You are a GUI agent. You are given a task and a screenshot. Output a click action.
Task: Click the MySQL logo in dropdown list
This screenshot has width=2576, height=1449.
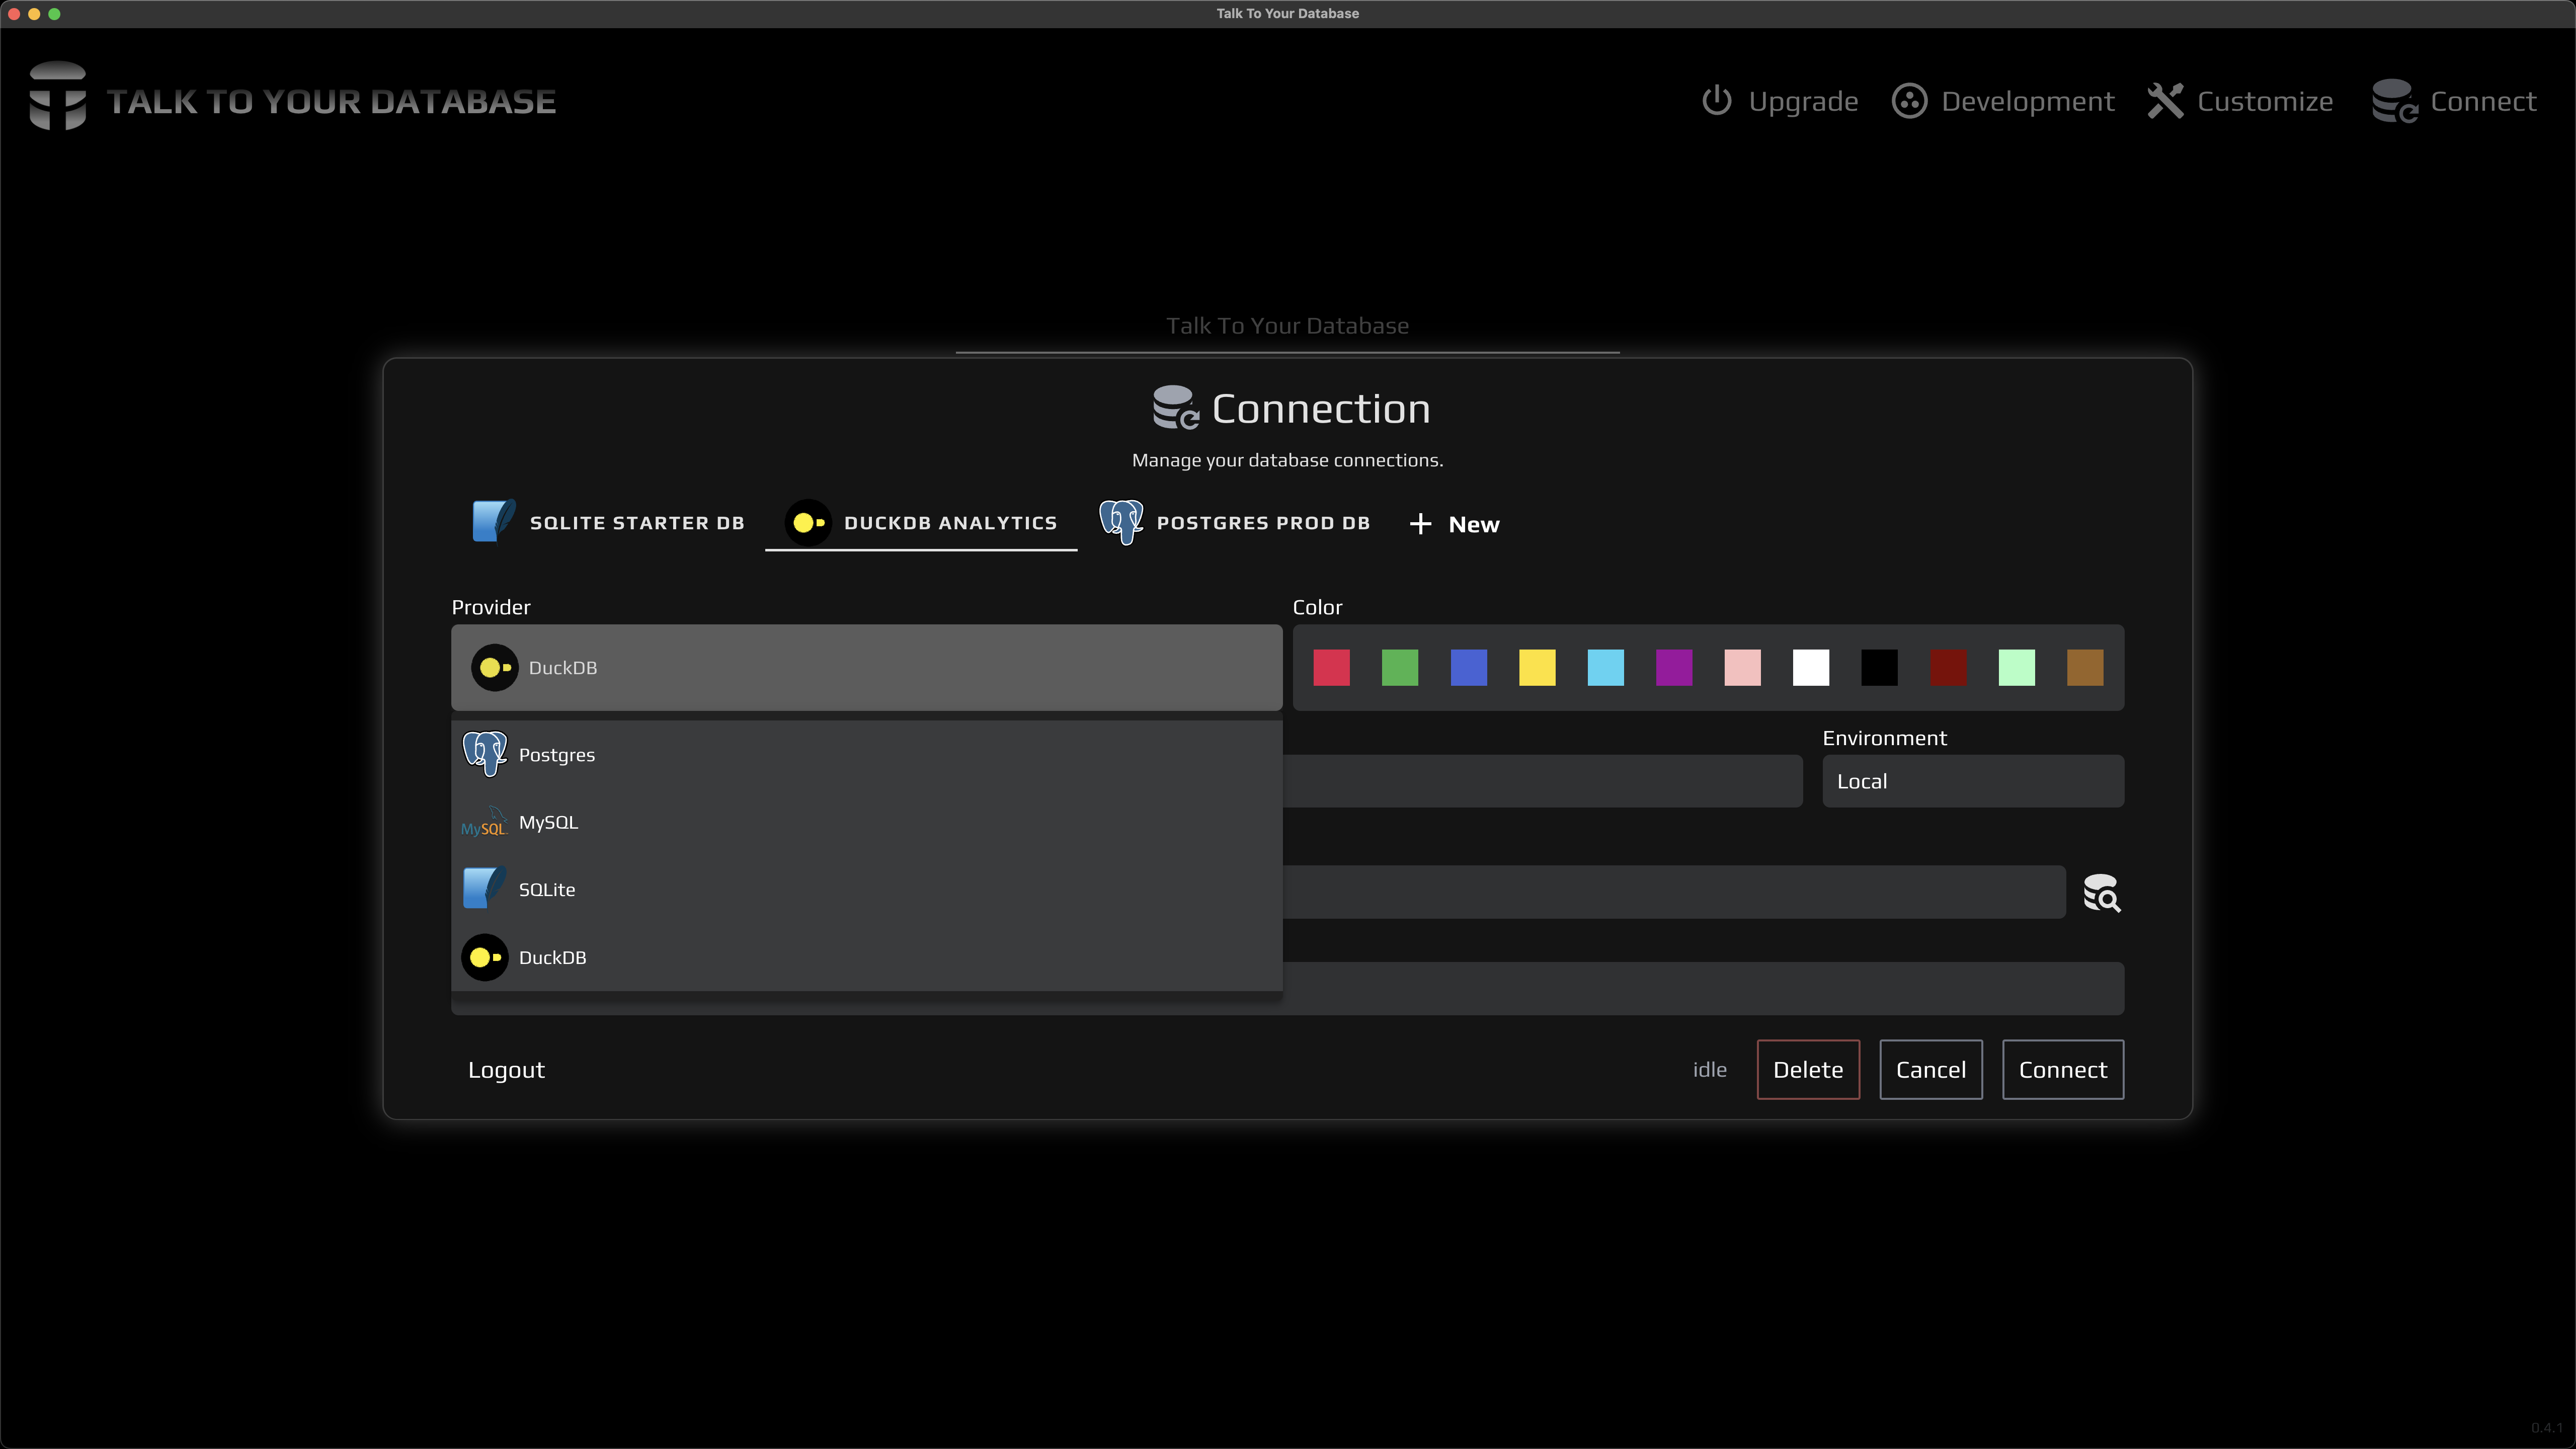point(484,822)
